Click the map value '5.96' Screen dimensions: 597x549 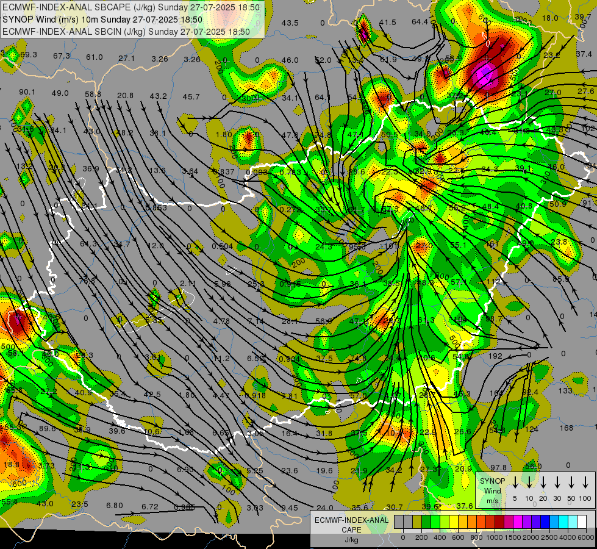click(223, 284)
